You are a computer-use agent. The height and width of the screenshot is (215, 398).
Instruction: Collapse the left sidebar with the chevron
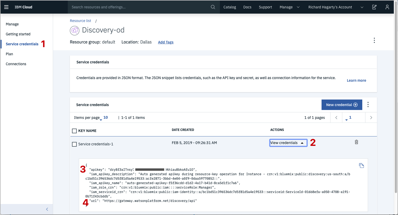click(x=47, y=209)
